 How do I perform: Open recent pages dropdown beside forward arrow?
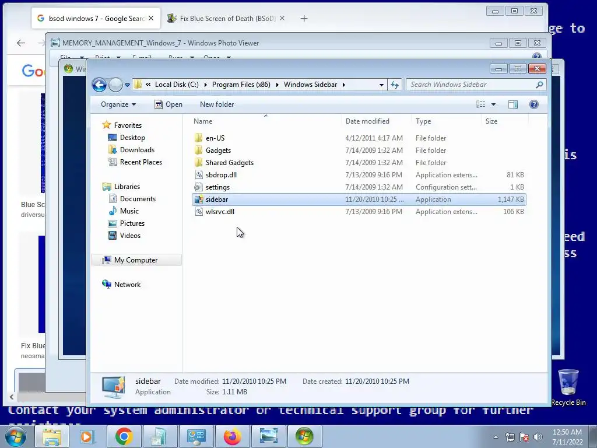pos(127,85)
